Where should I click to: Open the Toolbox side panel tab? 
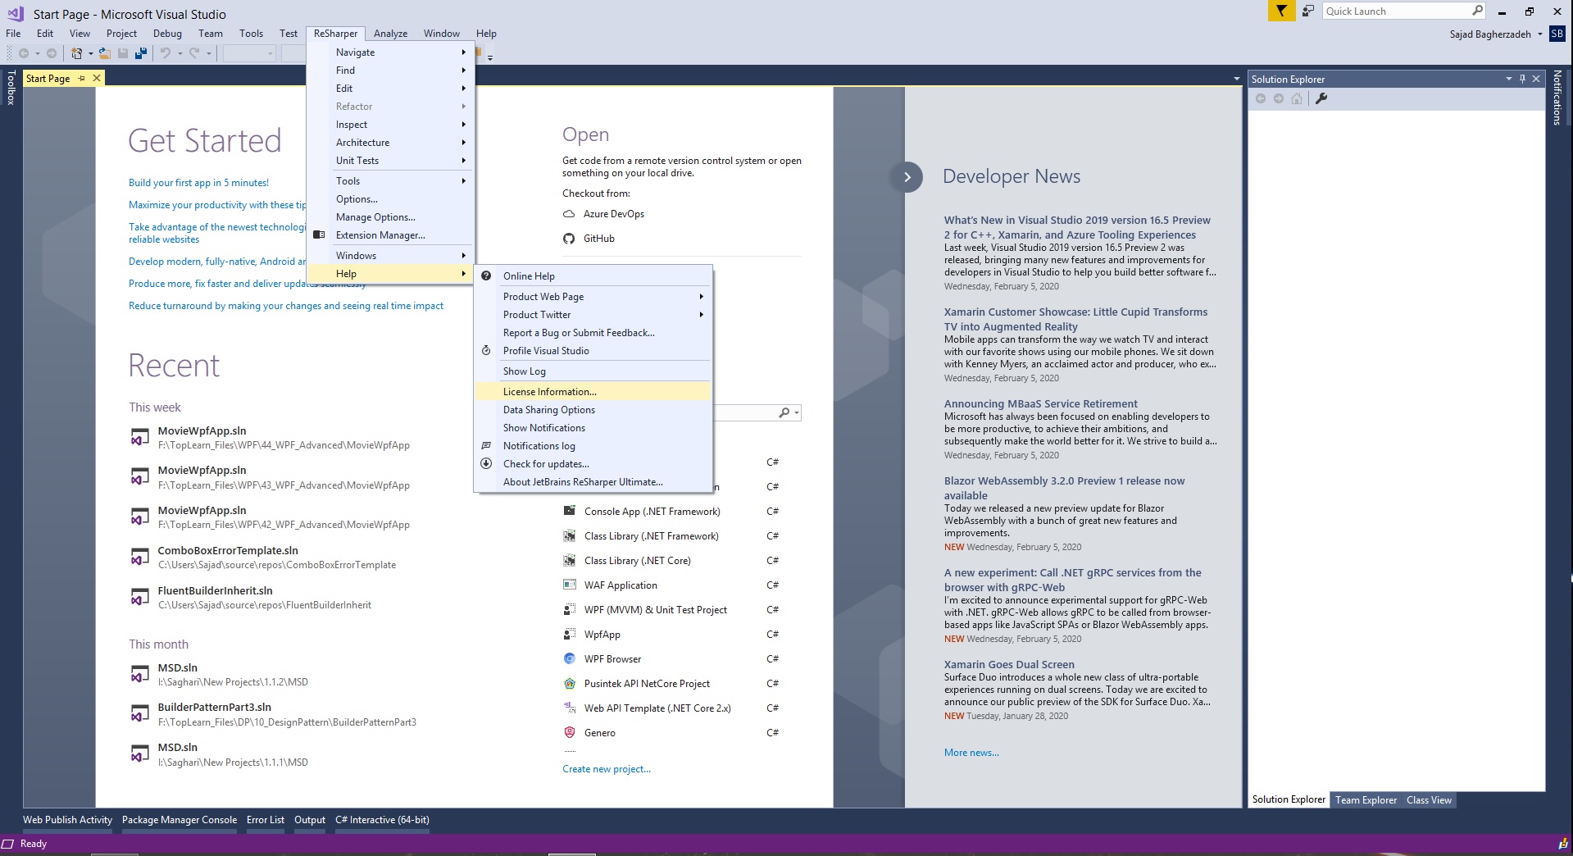coord(11,88)
